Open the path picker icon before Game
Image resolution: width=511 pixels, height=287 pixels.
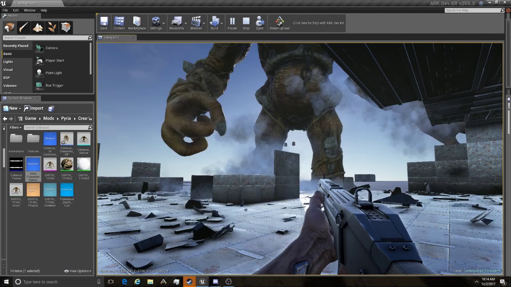20,118
